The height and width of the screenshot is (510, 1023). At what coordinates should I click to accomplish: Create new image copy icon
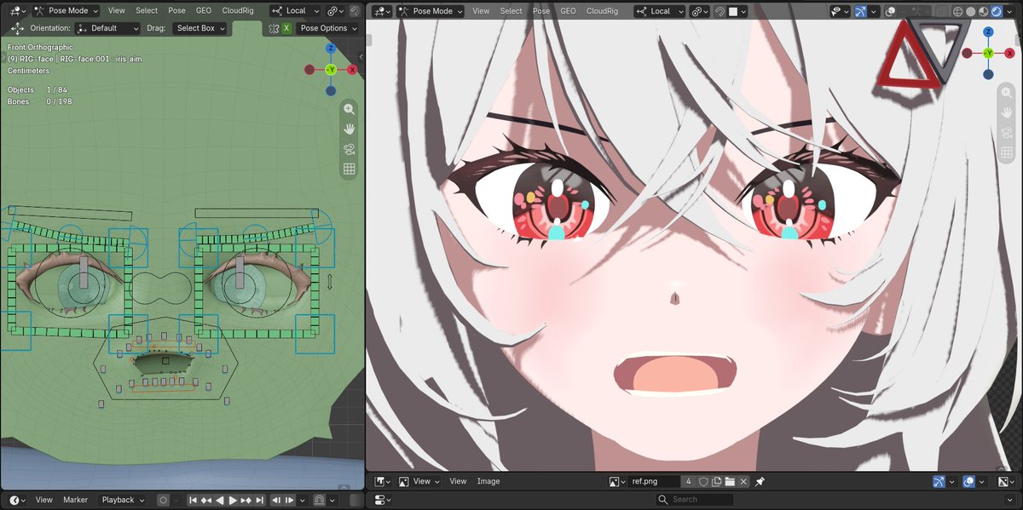(717, 481)
